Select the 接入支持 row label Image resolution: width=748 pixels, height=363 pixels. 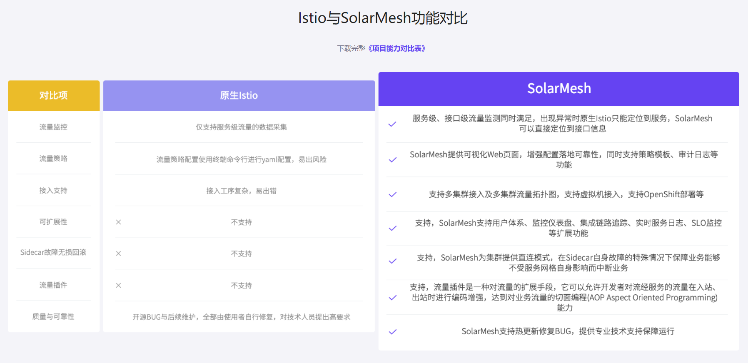tap(53, 191)
